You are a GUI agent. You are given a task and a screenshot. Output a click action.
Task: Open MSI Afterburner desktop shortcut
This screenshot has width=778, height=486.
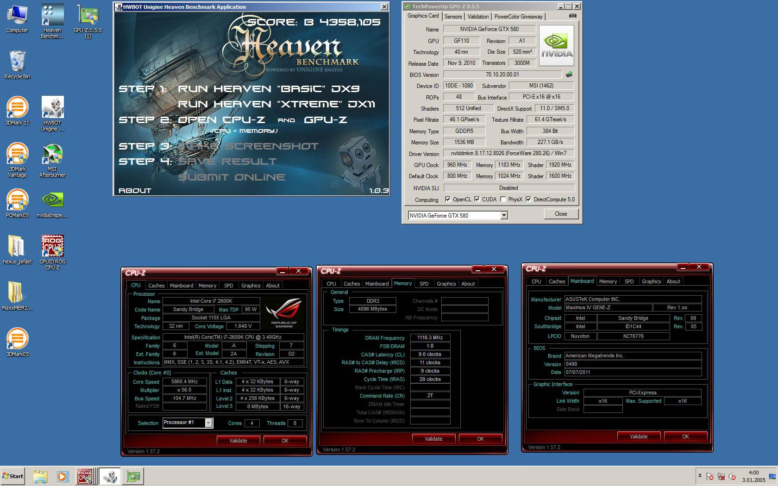click(x=52, y=160)
